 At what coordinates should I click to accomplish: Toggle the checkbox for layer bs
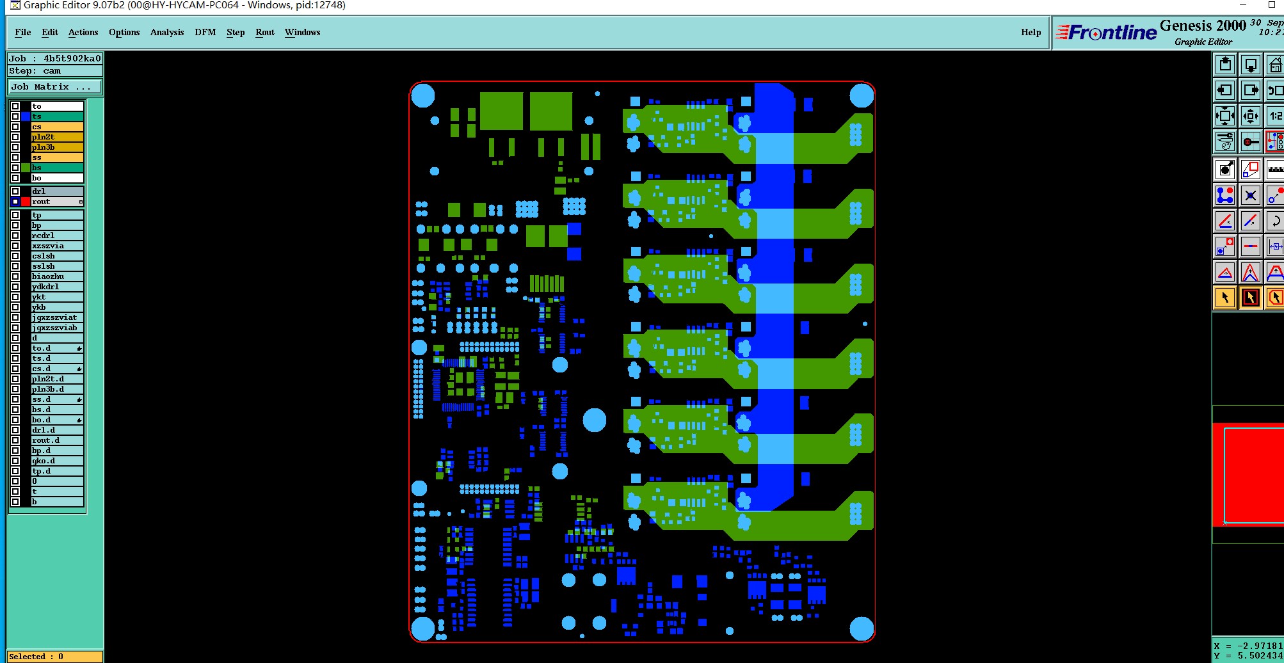pos(15,168)
